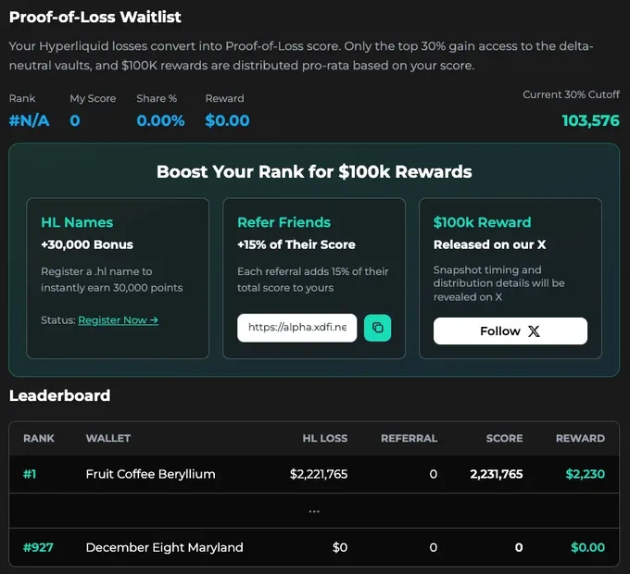Click the Released on our X text
Image resolution: width=630 pixels, height=574 pixels.
490,244
